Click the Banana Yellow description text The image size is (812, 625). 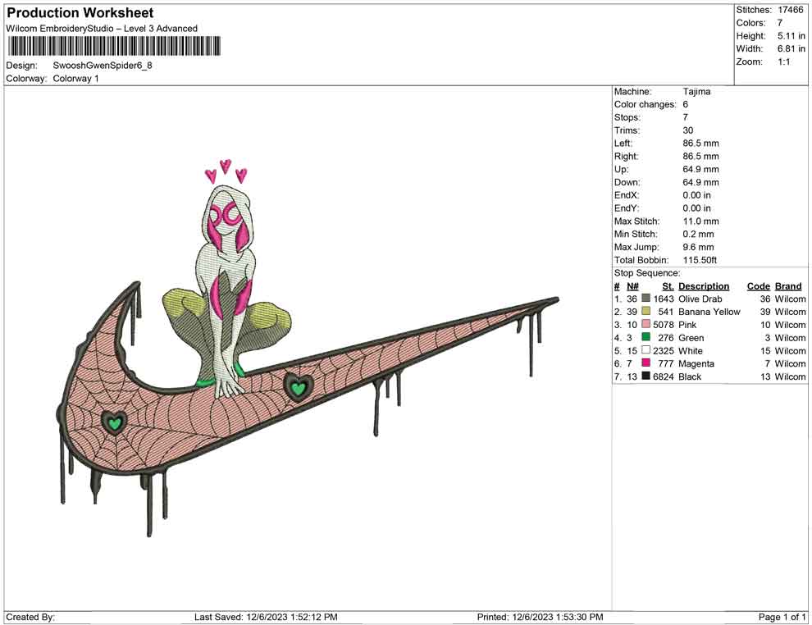click(x=709, y=312)
